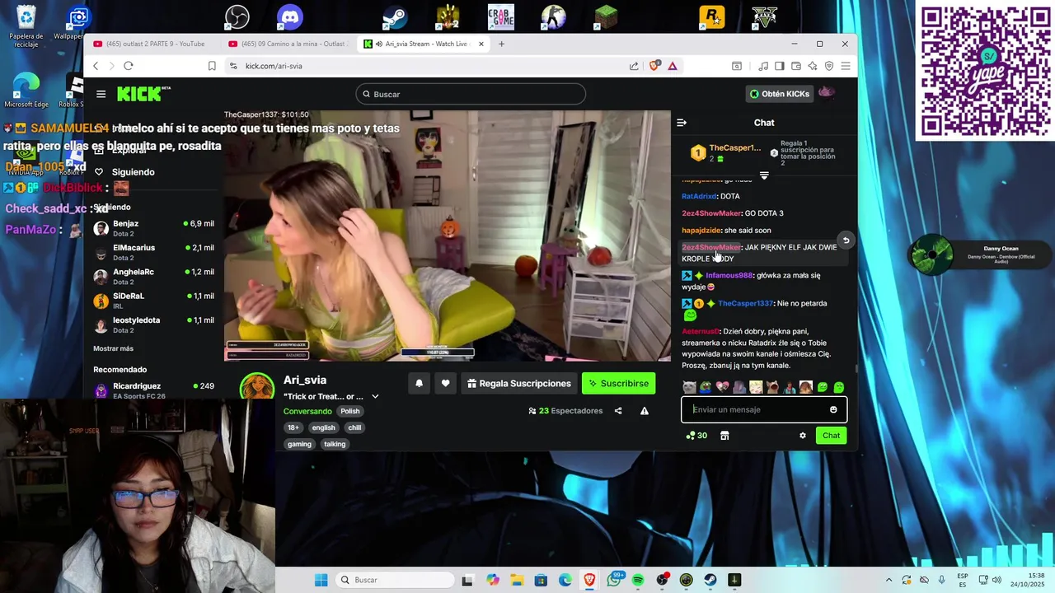This screenshot has width=1055, height=593.
Task: Open the emoji picker in the message box
Action: click(x=833, y=409)
